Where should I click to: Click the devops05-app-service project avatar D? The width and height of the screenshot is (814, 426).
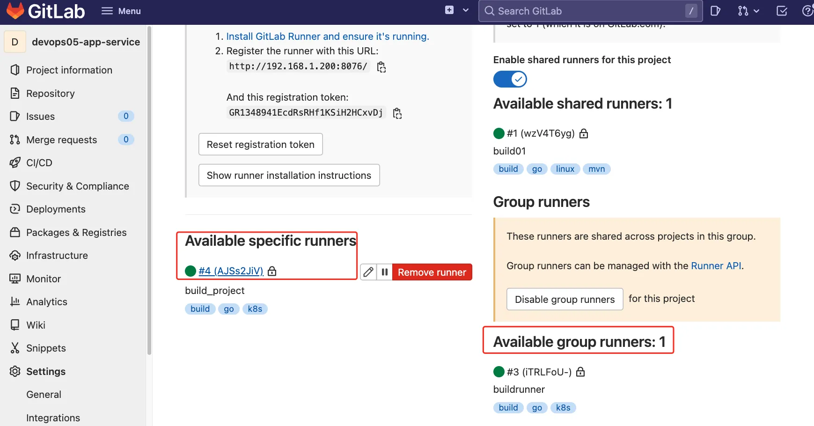[15, 42]
